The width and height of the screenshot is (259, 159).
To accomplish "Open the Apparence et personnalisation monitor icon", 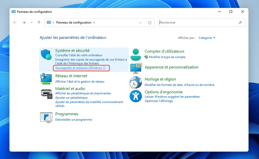I will [136, 68].
